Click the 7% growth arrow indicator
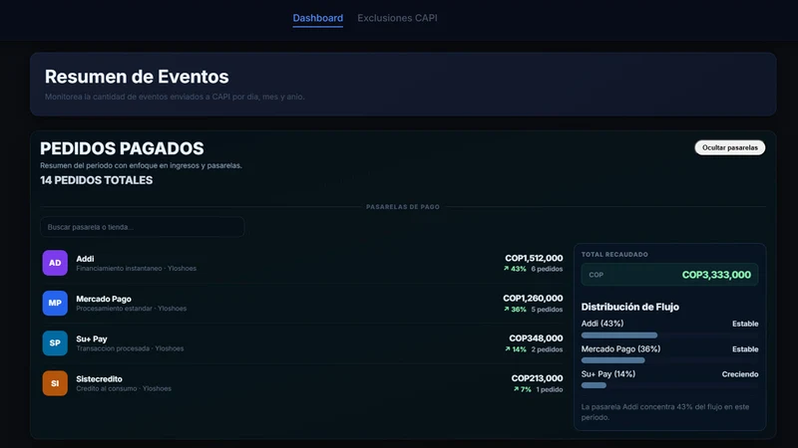 [522, 389]
